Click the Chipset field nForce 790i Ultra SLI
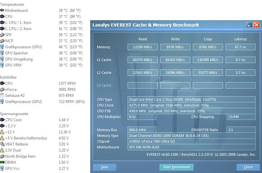Screen dimensions: 262x173 click(x=192, y=141)
